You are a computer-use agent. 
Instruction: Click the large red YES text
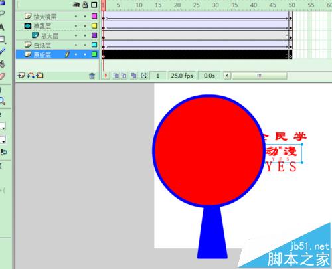pyautogui.click(x=281, y=167)
